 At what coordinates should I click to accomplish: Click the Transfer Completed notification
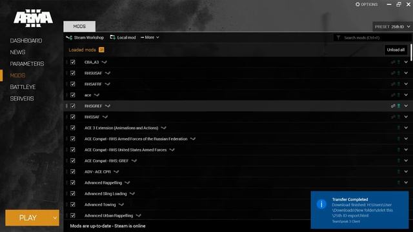point(359,210)
